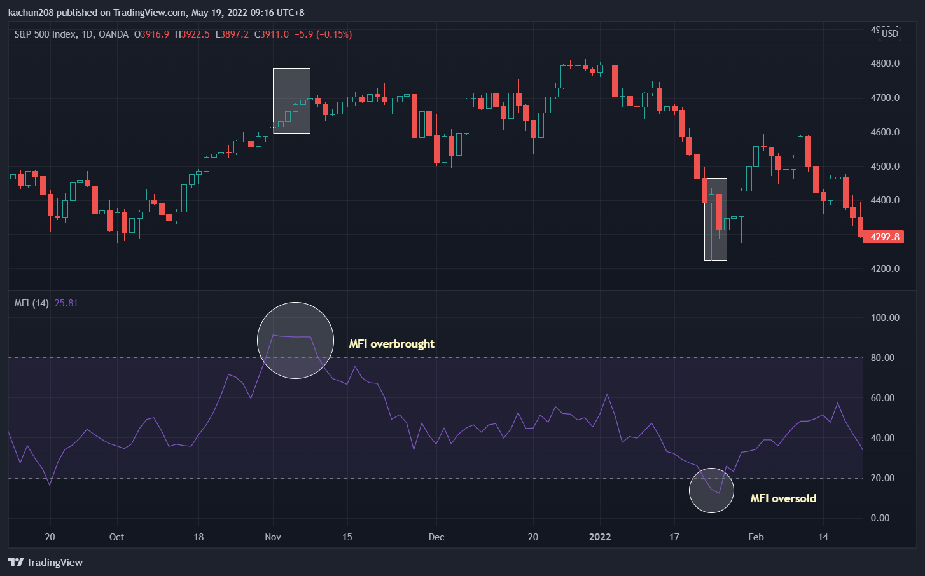Select the S&P 500 Index symbol title

pos(45,34)
